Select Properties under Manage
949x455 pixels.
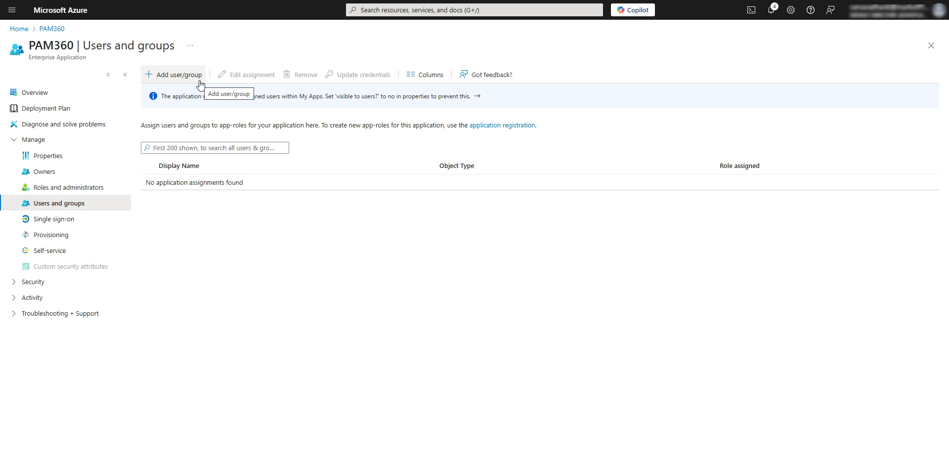(48, 156)
